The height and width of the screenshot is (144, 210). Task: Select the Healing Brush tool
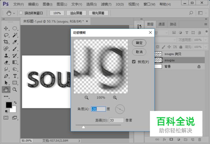(x=6, y=49)
